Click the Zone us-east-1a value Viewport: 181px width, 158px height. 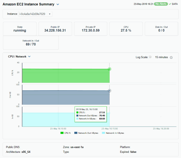click(77, 147)
